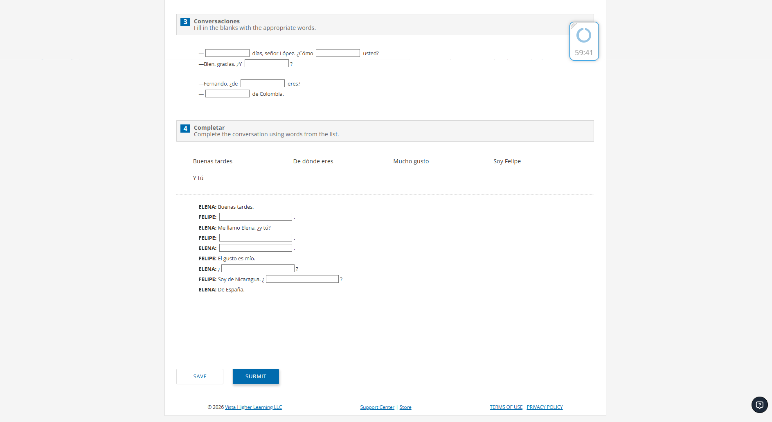Image resolution: width=772 pixels, height=422 pixels.
Task: Open the PRIVACY POLICY link
Action: click(545, 407)
